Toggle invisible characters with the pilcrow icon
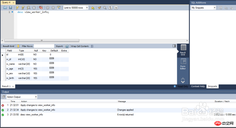This screenshot has width=236, height=128. 110,8
